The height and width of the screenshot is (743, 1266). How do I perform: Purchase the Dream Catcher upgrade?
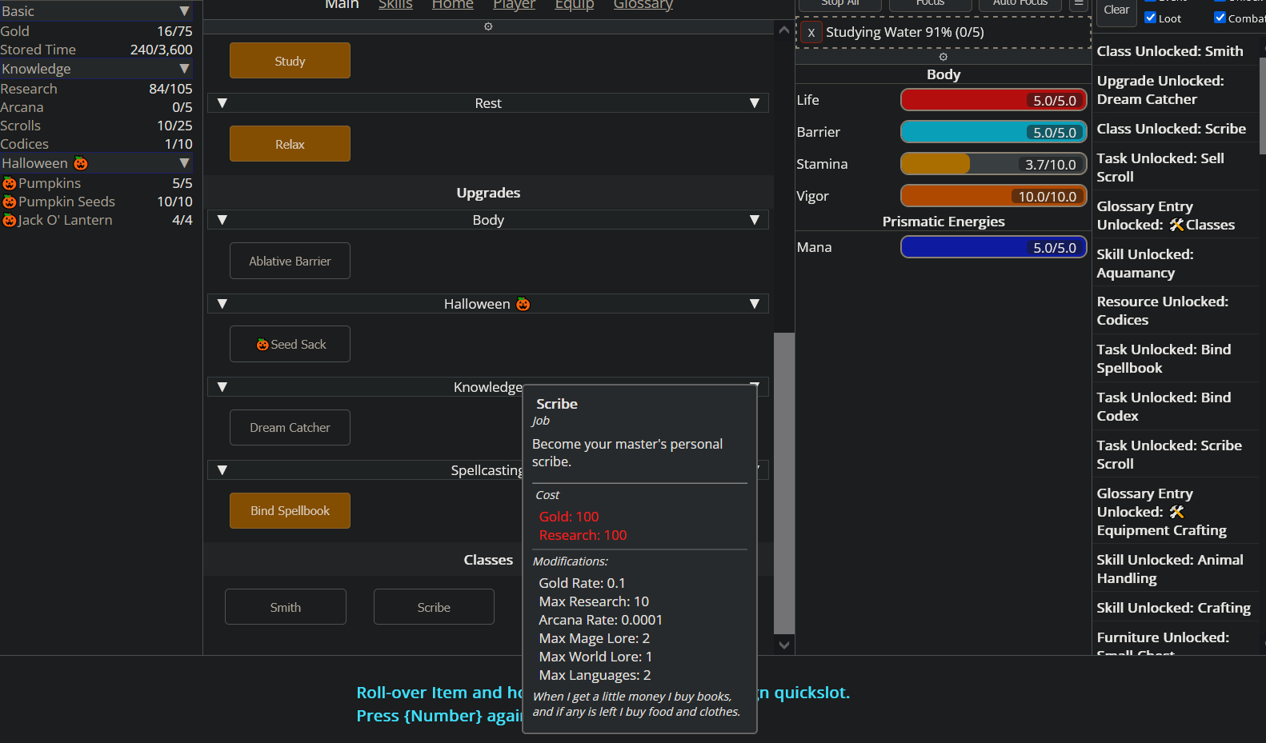[290, 428]
